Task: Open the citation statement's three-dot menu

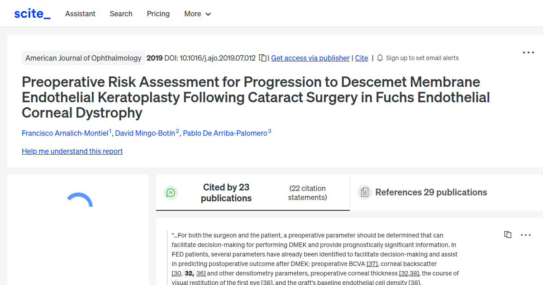Action: pyautogui.click(x=525, y=235)
